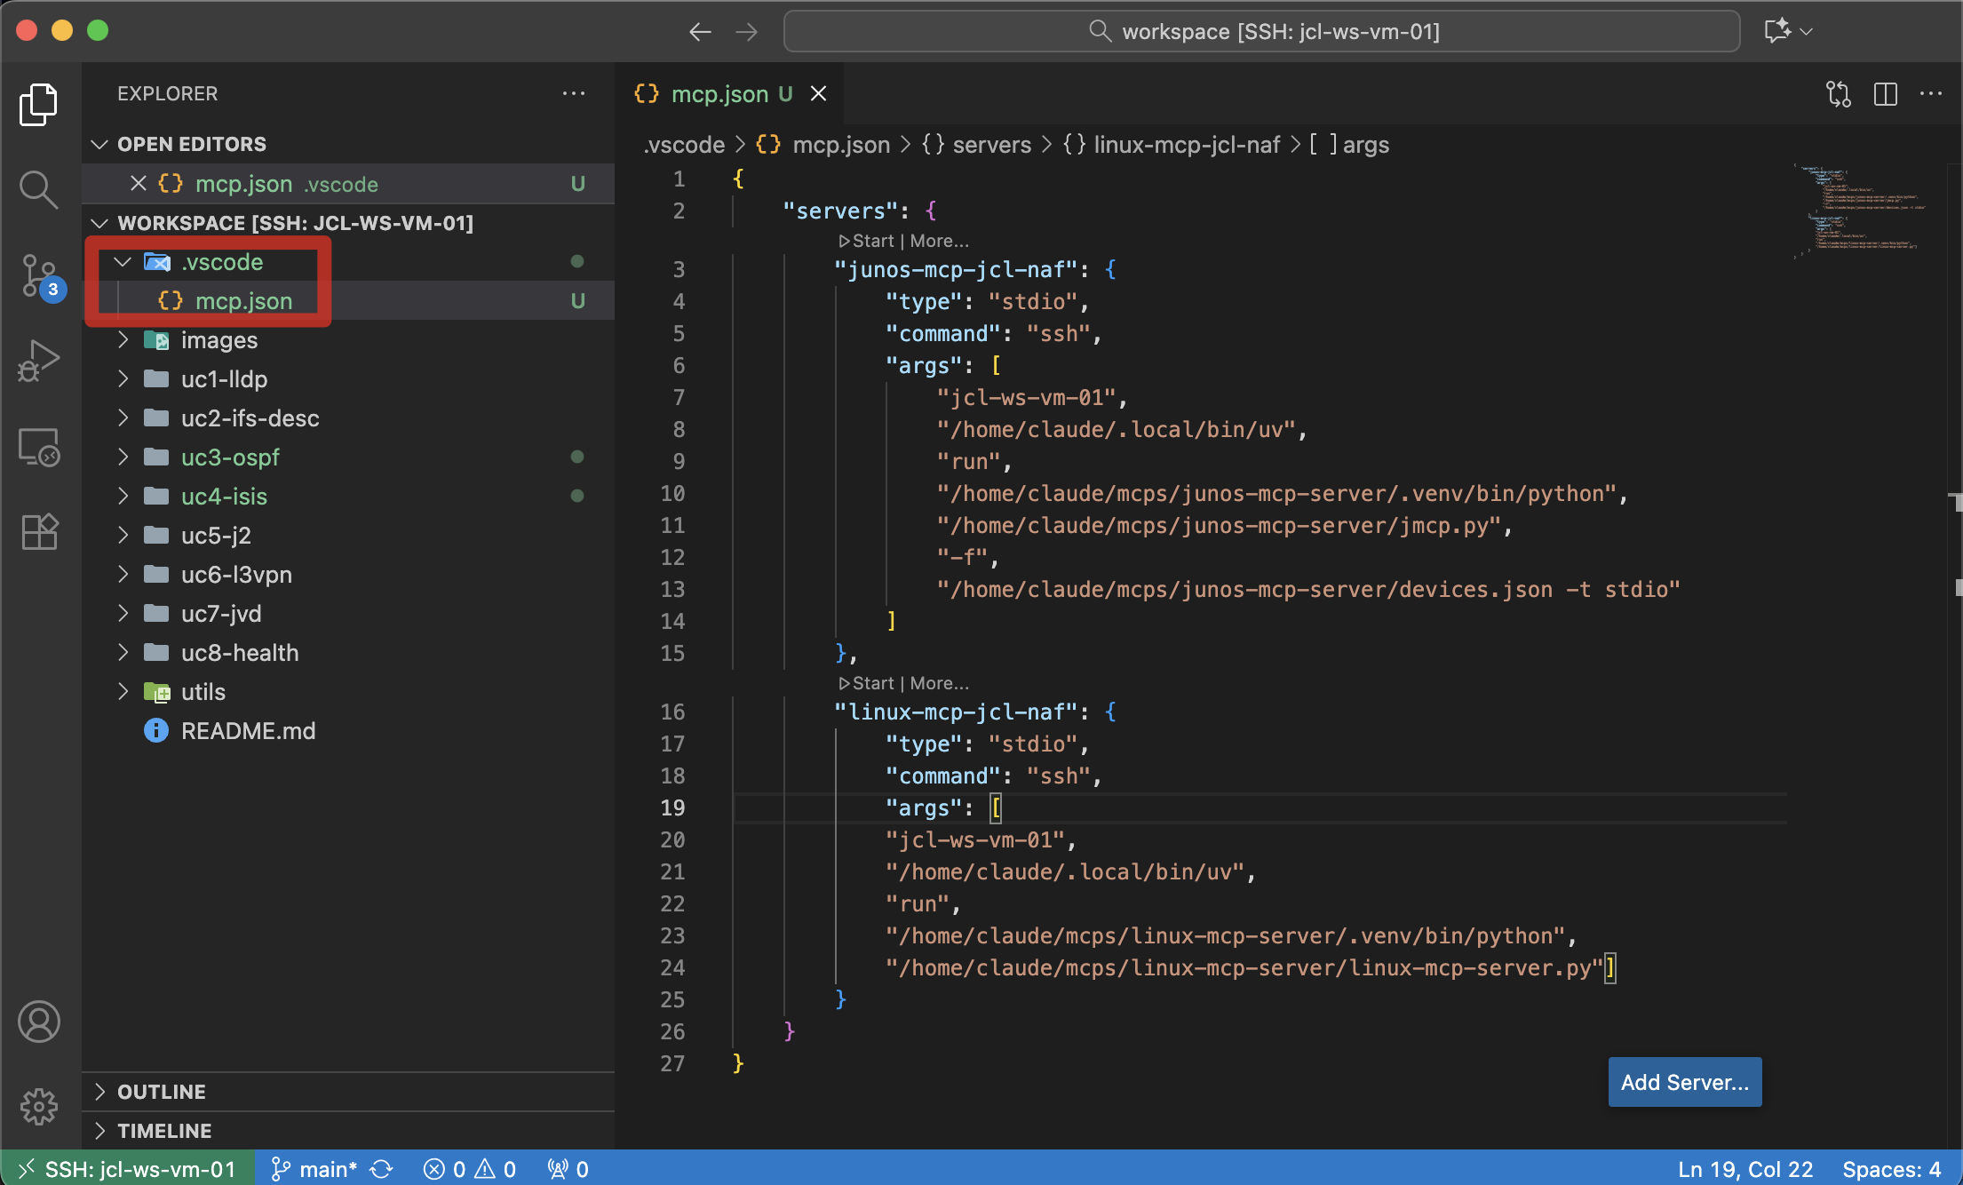Viewport: 1963px width, 1185px height.
Task: Open More... CodeLens above linux-mcp-jcl-naf
Action: coord(939,683)
